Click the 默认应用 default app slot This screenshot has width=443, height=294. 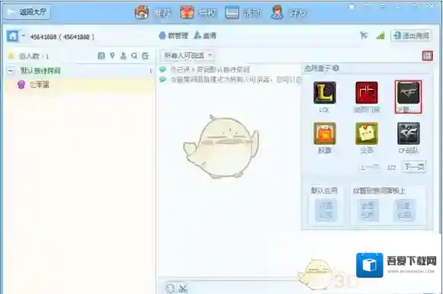tap(326, 210)
